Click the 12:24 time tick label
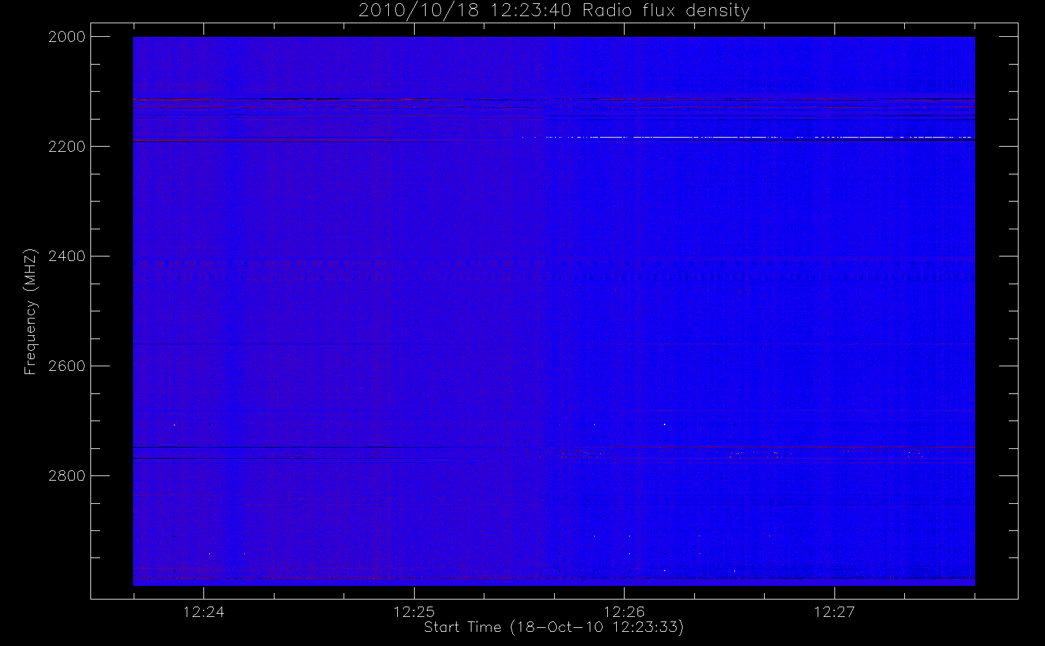Image resolution: width=1045 pixels, height=646 pixels. click(x=204, y=612)
